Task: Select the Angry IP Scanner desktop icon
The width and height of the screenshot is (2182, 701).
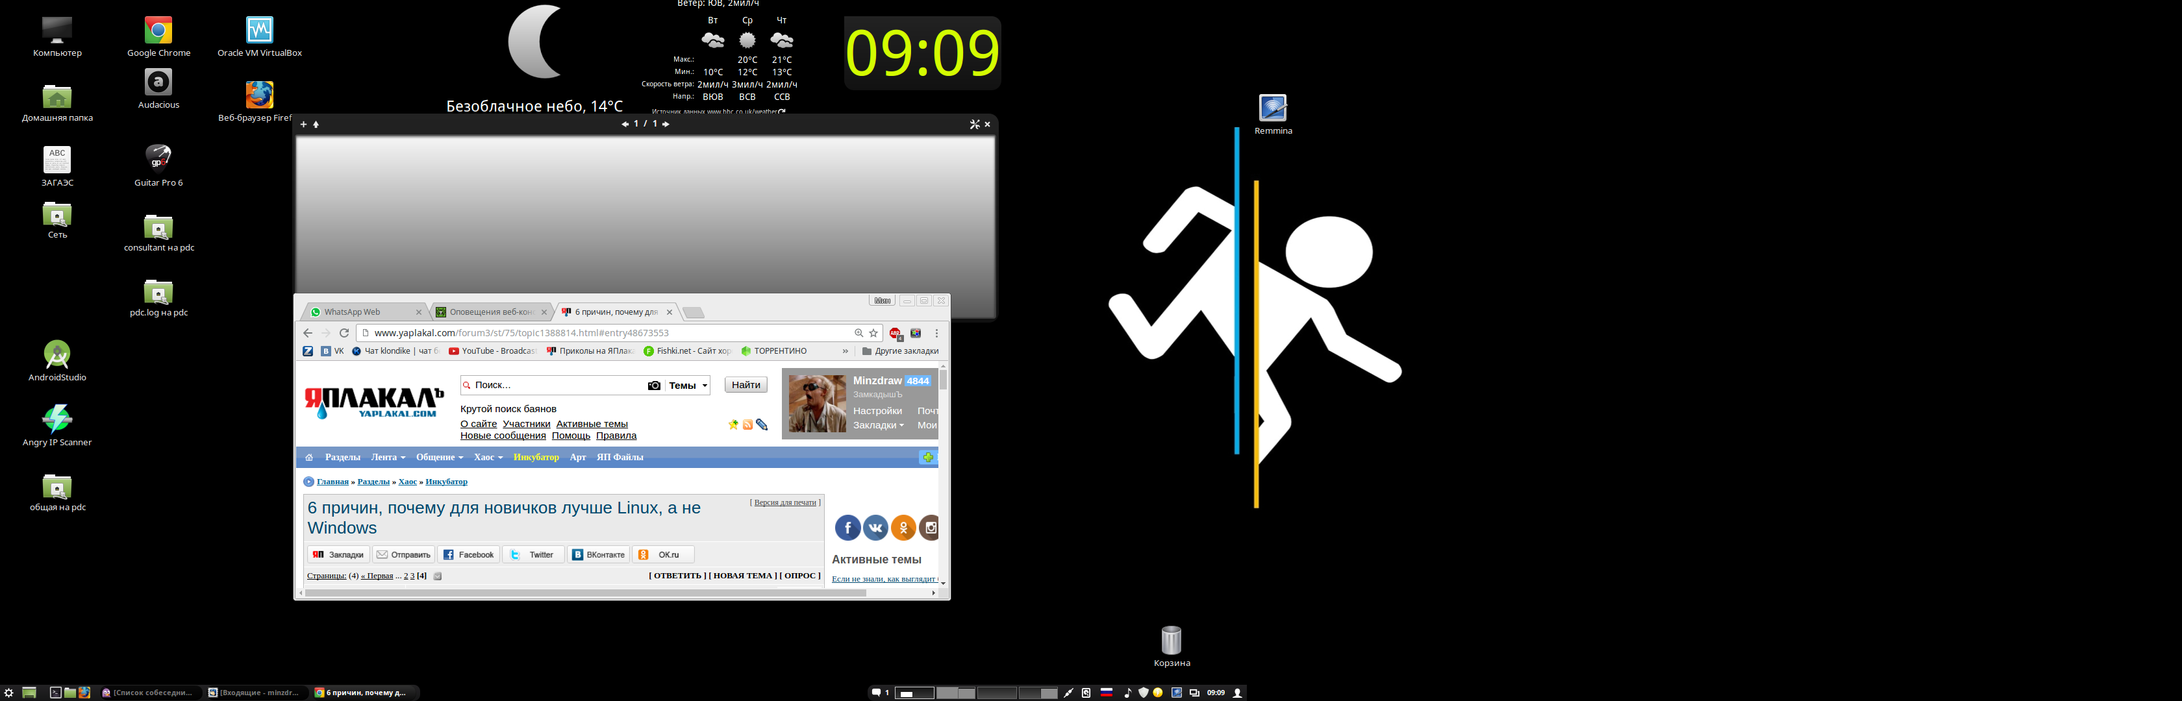Action: point(56,426)
